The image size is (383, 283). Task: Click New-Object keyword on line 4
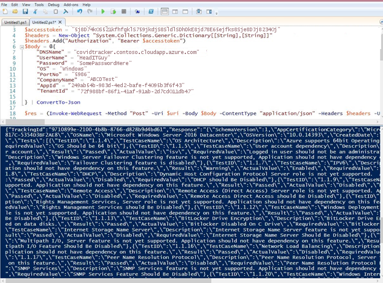pyautogui.click(x=74, y=36)
